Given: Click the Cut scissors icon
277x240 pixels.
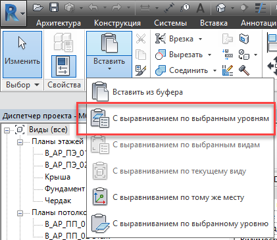Looking at the screenshot, I should tap(141, 39).
